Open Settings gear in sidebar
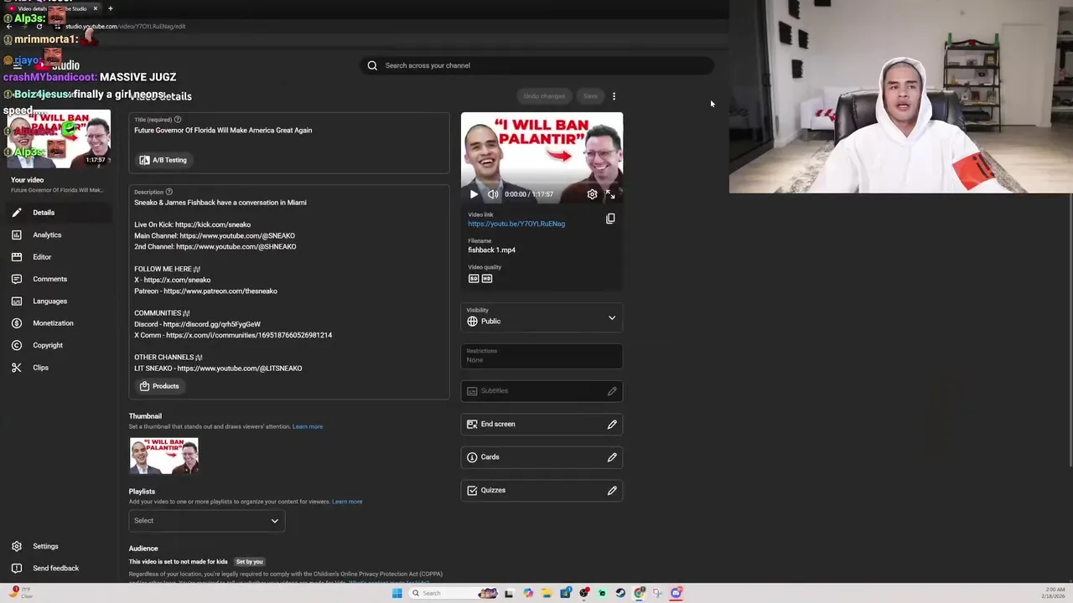The width and height of the screenshot is (1073, 603). tap(16, 546)
